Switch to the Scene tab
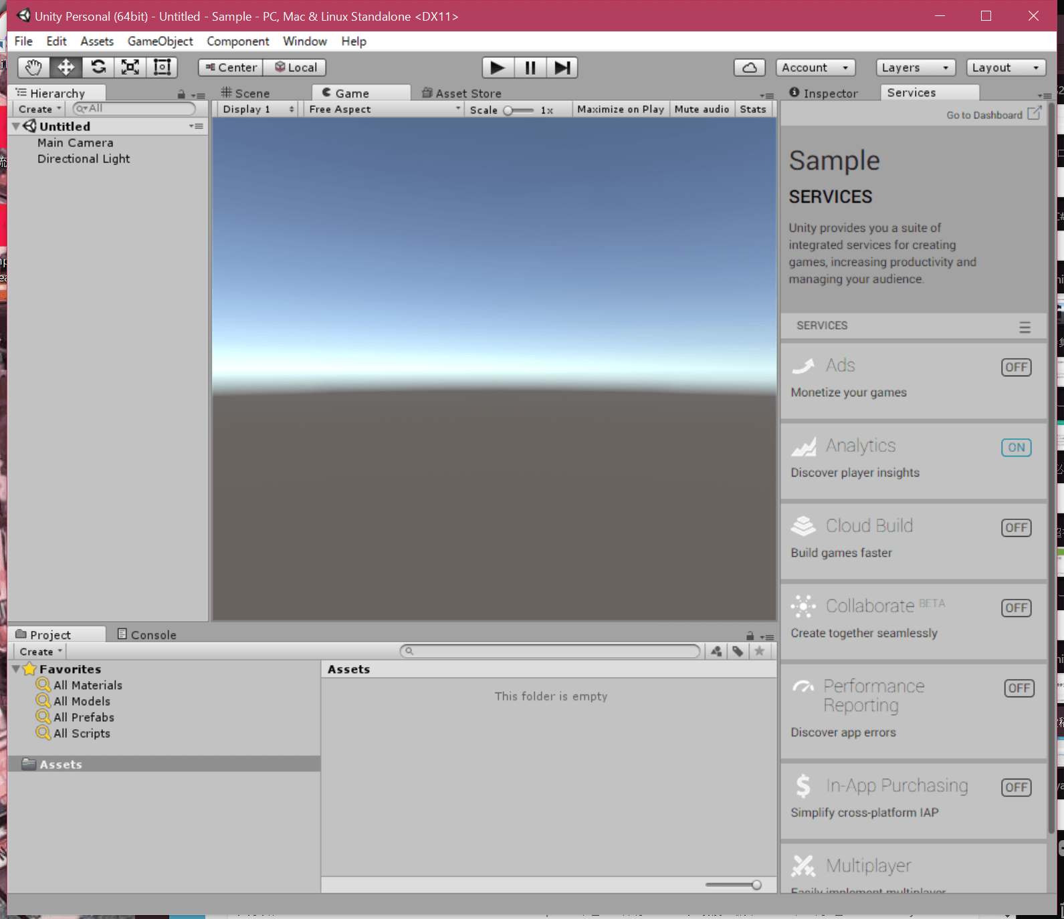Image resolution: width=1064 pixels, height=919 pixels. [245, 94]
